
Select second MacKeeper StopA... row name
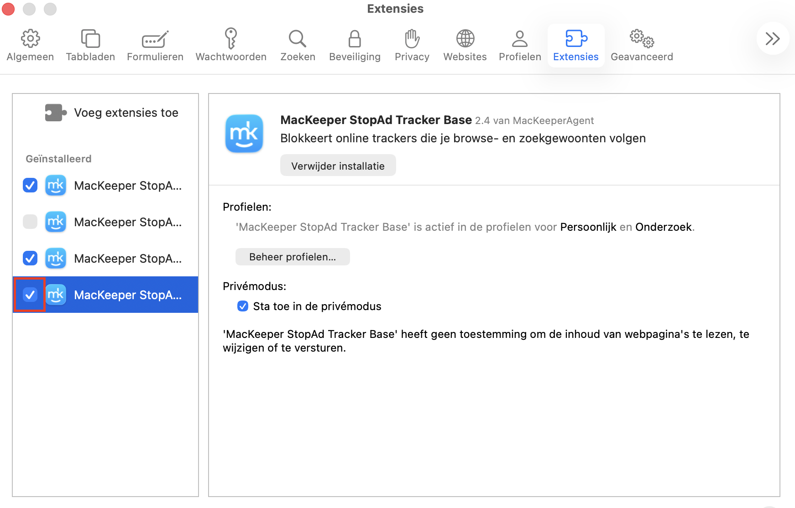coord(128,222)
